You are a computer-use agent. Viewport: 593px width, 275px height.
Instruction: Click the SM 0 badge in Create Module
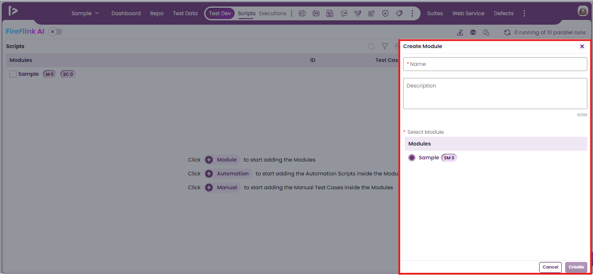pos(449,158)
